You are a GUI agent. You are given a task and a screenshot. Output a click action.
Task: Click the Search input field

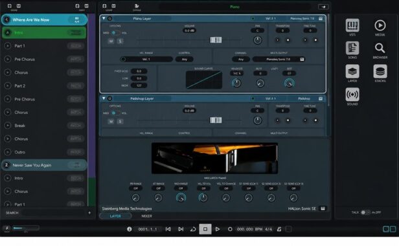pyautogui.click(x=53, y=213)
